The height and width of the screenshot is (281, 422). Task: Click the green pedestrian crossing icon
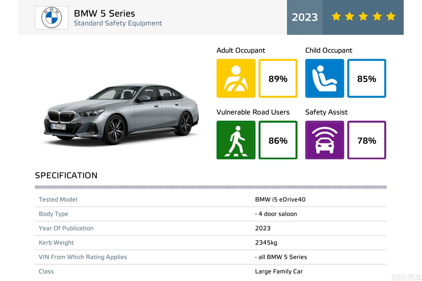[236, 140]
